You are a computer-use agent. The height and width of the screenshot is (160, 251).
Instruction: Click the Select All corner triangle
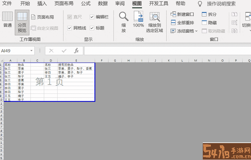click(2, 60)
